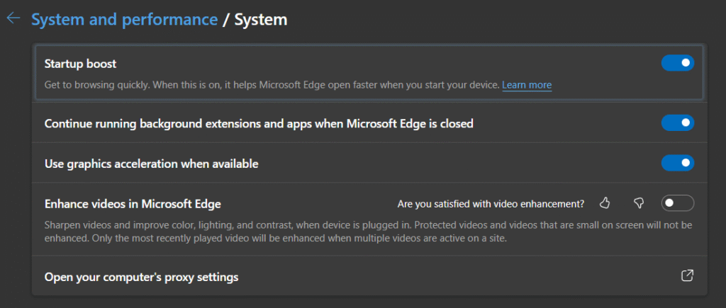Image resolution: width=726 pixels, height=308 pixels.
Task: Give thumbs down for video enhancement
Action: (x=639, y=203)
